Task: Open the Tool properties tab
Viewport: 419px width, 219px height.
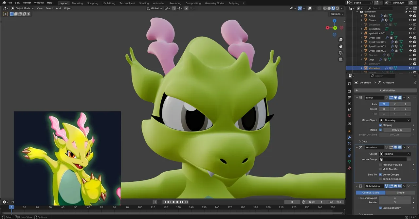Action: (349, 83)
